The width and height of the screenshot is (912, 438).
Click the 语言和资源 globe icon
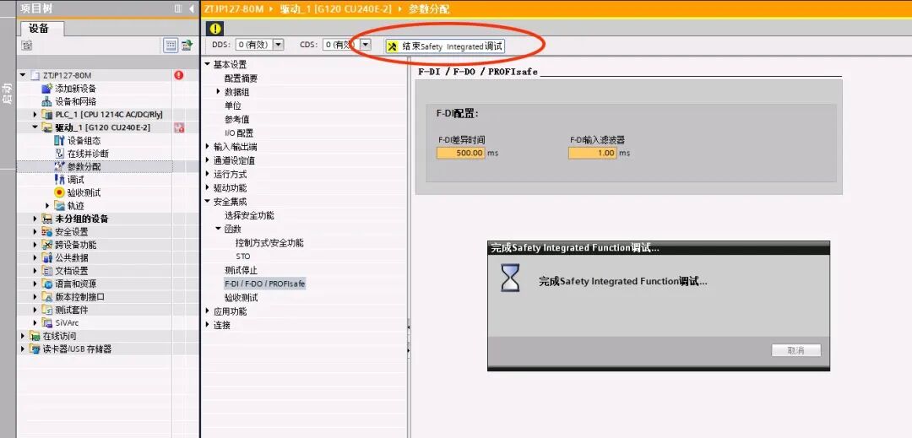pos(47,284)
